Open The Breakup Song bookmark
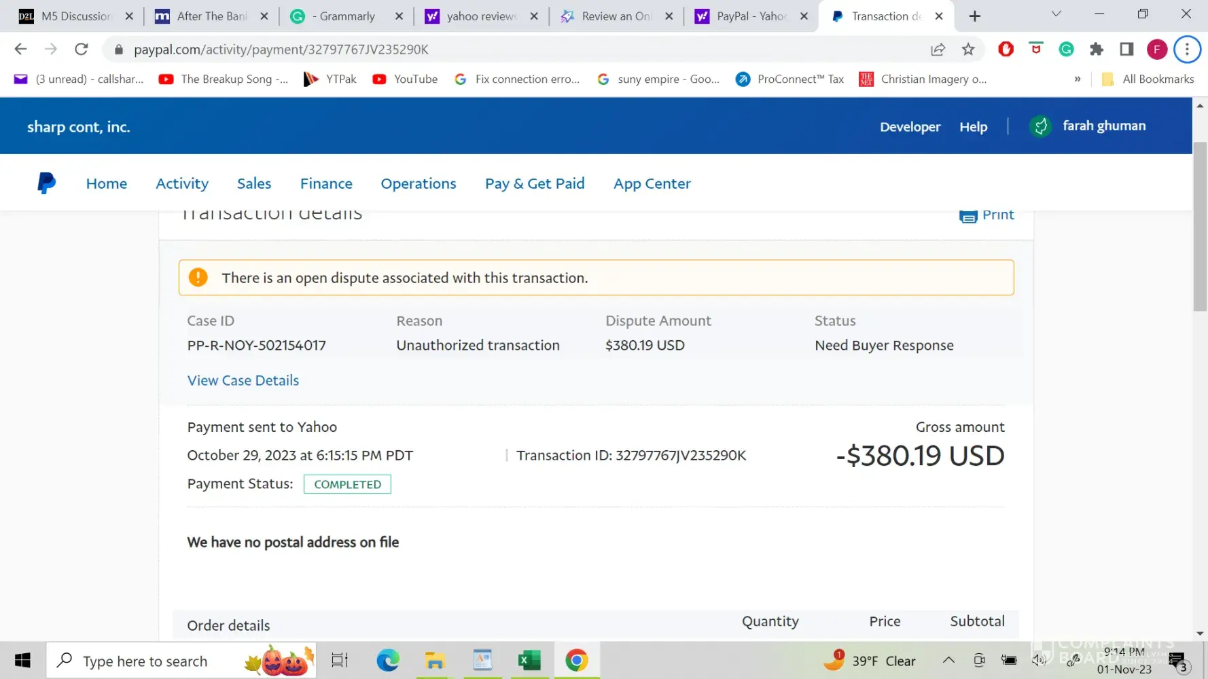 [224, 79]
